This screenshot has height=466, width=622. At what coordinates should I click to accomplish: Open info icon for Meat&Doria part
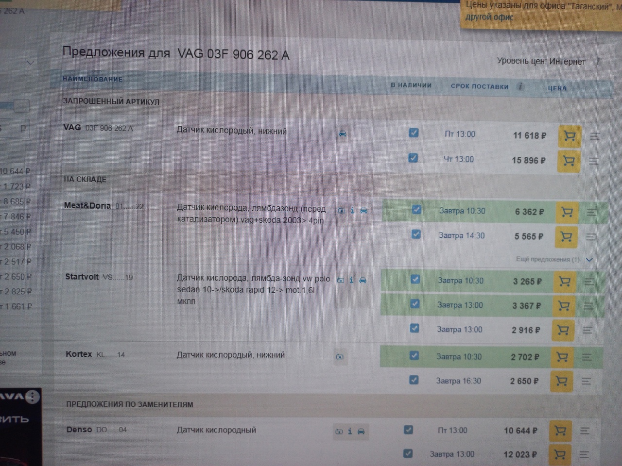[352, 210]
